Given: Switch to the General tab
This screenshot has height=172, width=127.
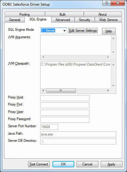Looking at the screenshot, I should coord(15,20).
